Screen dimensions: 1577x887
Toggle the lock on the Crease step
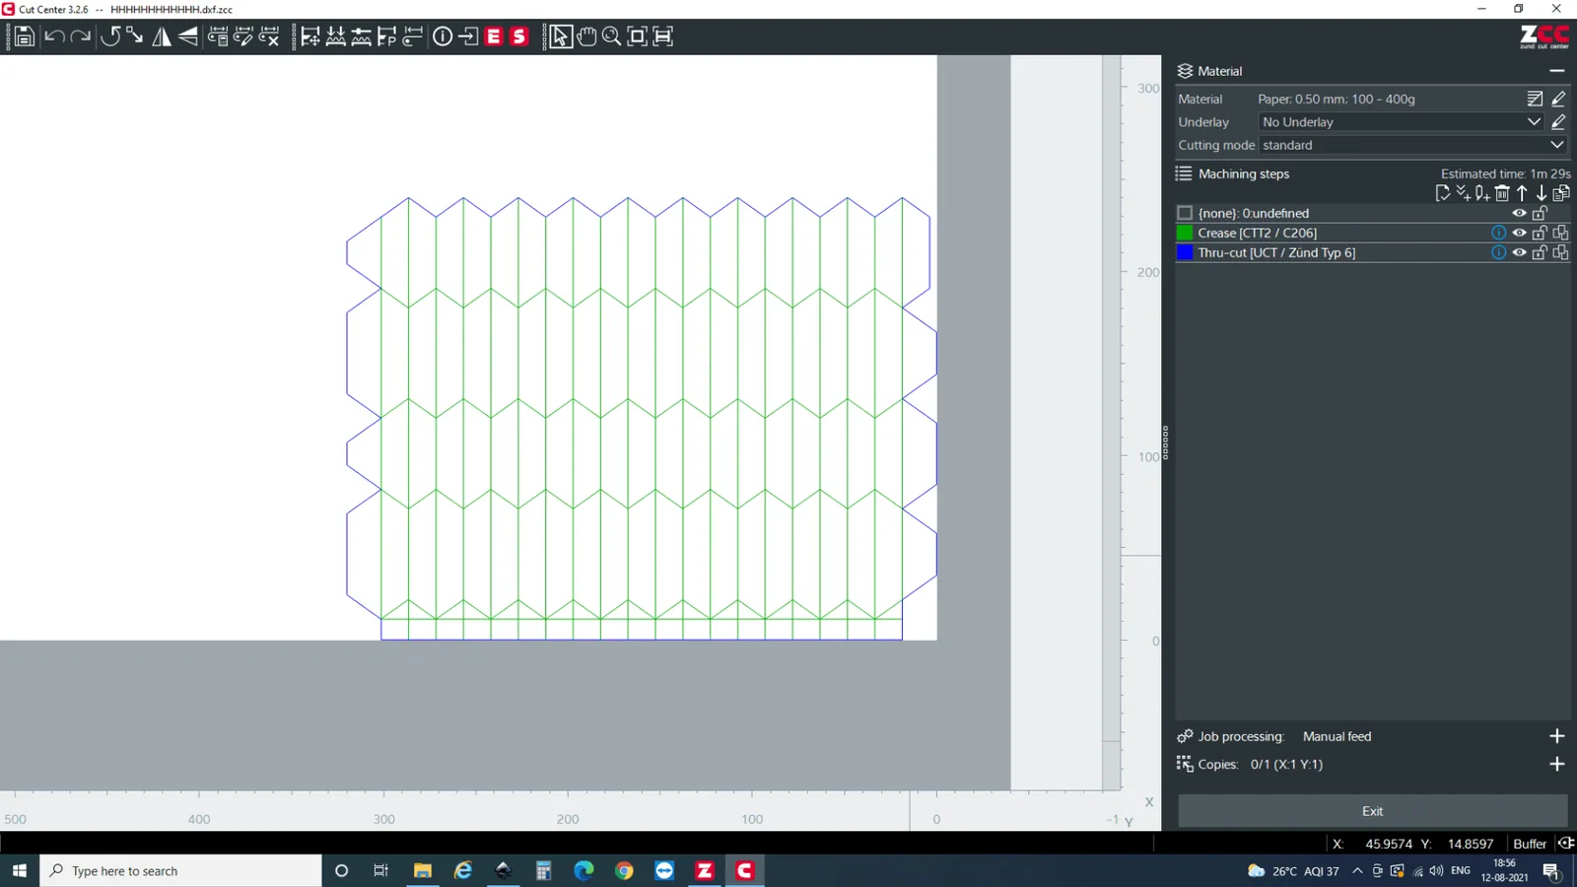[1540, 233]
